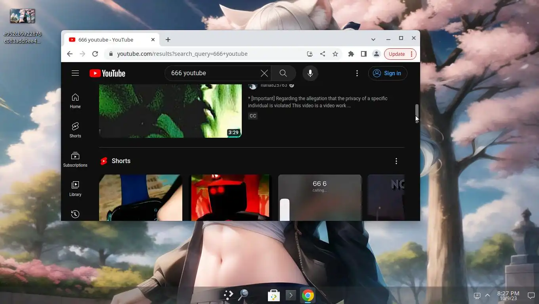Open the '66 6 calling...' Short

click(320, 198)
